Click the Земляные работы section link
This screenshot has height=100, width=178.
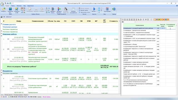tap(9, 34)
